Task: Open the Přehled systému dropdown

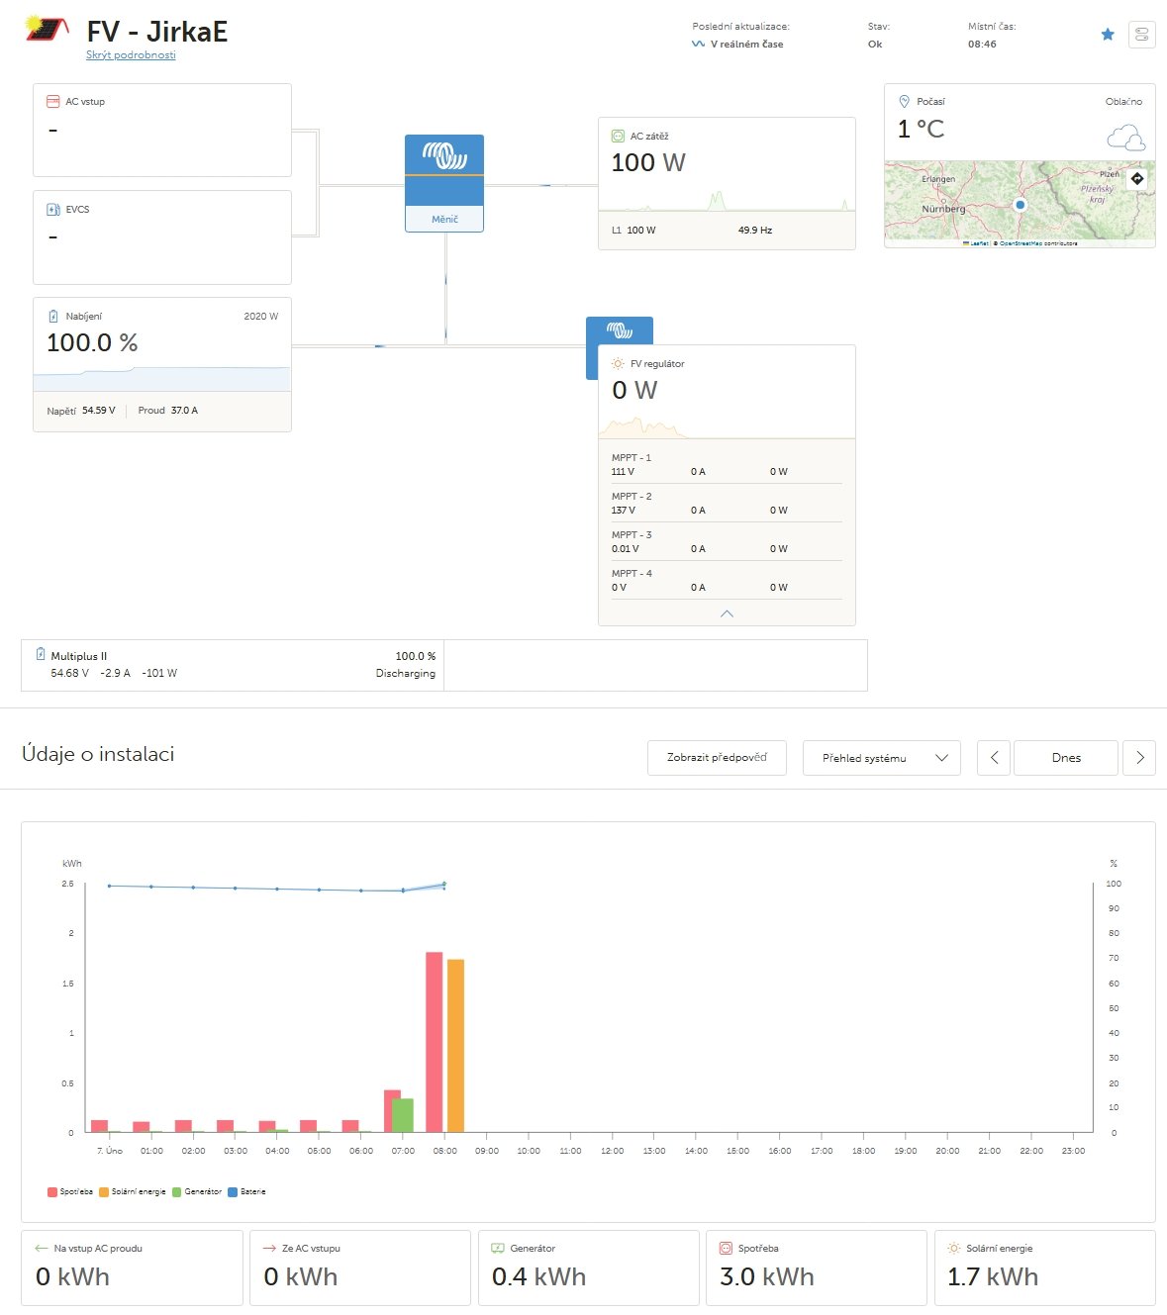Action: pyautogui.click(x=881, y=758)
